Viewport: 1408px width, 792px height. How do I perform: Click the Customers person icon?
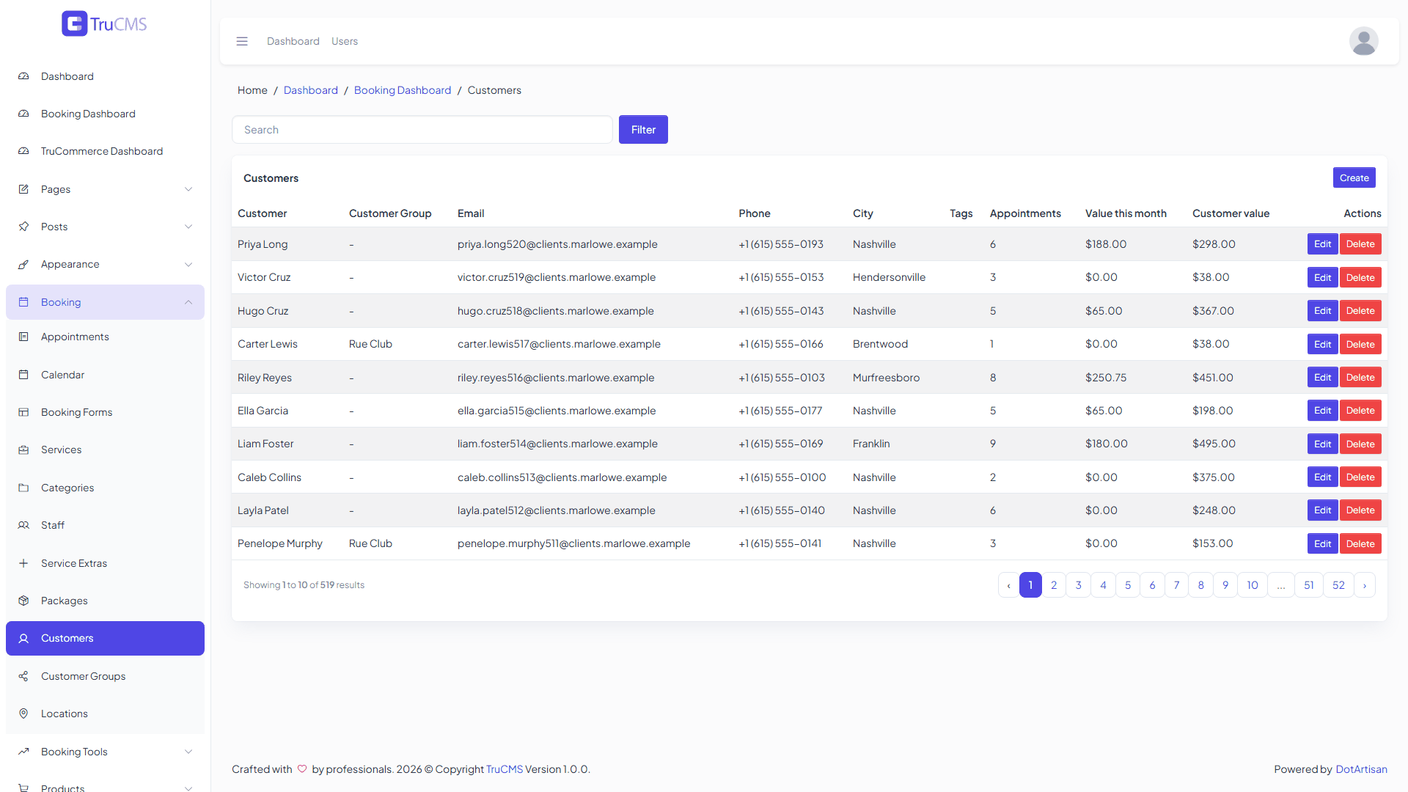23,638
